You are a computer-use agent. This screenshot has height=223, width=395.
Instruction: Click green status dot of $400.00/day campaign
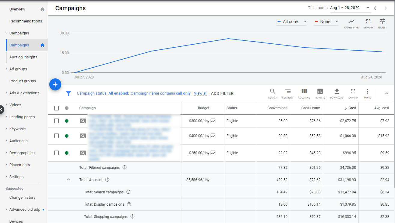click(67, 136)
